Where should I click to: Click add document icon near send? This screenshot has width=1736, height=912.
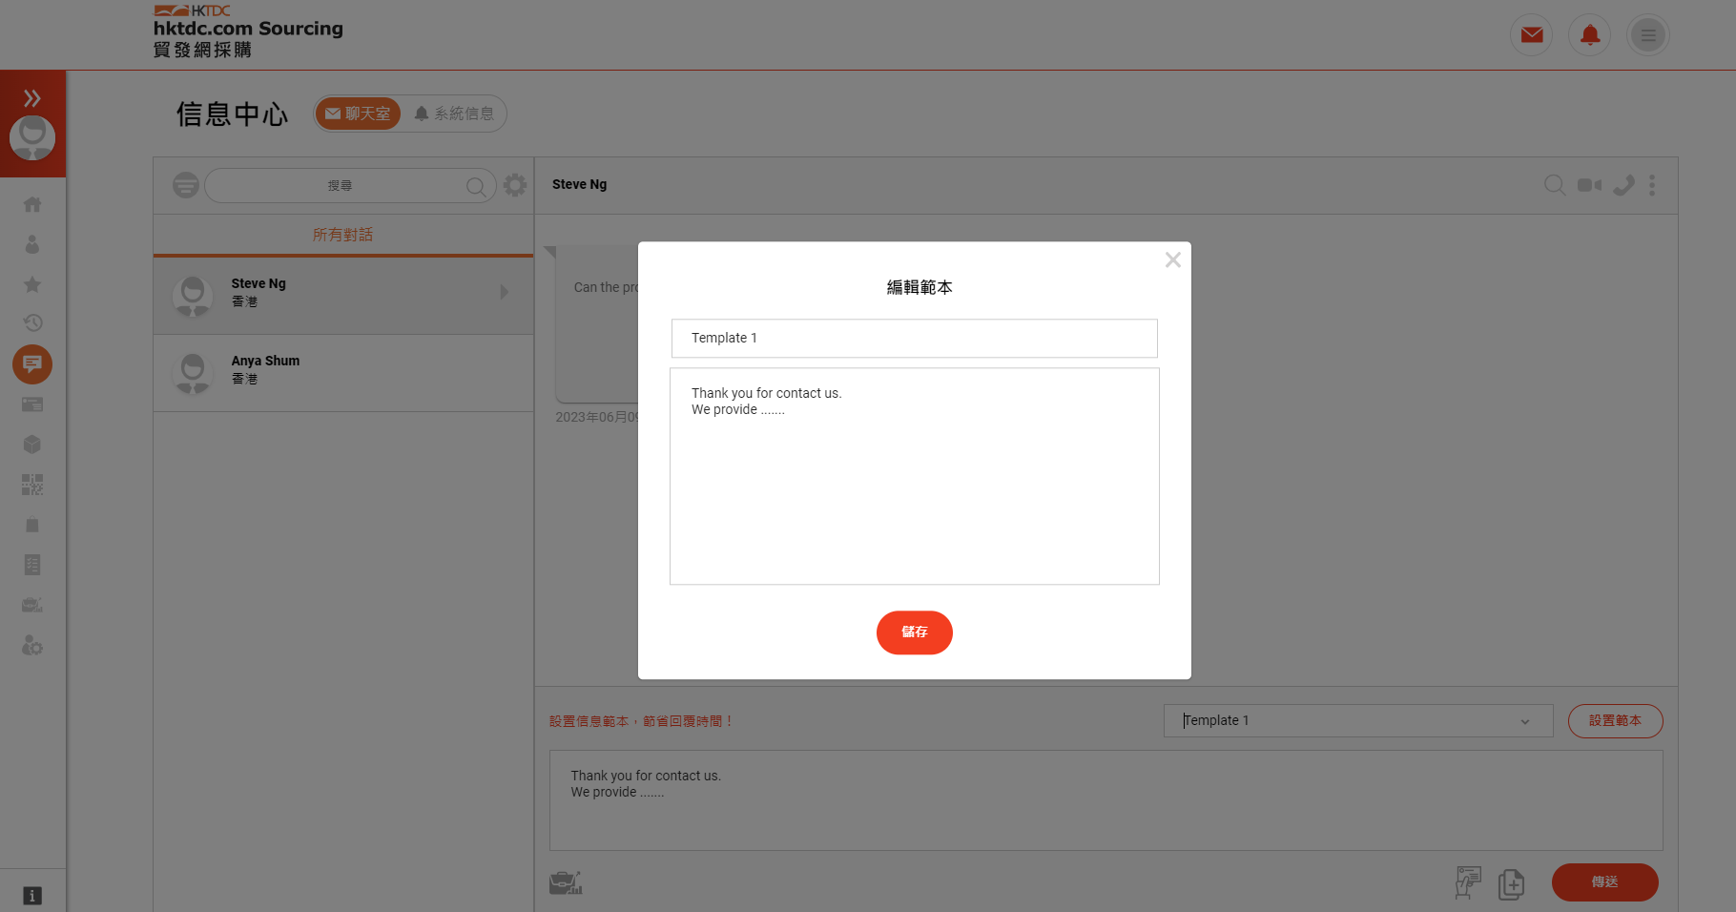1511,884
